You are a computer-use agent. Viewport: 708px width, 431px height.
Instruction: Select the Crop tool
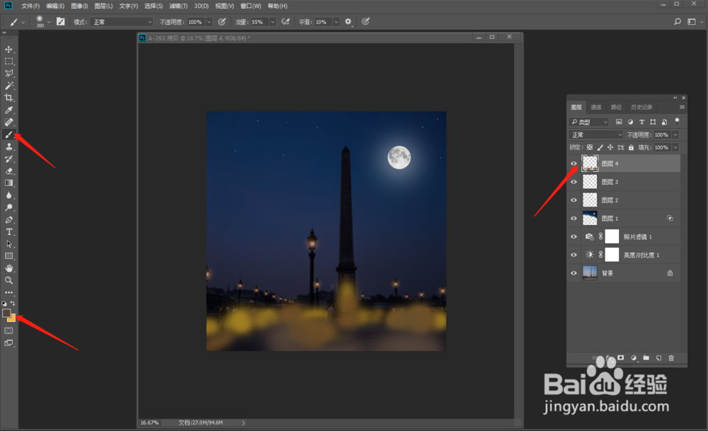point(8,98)
